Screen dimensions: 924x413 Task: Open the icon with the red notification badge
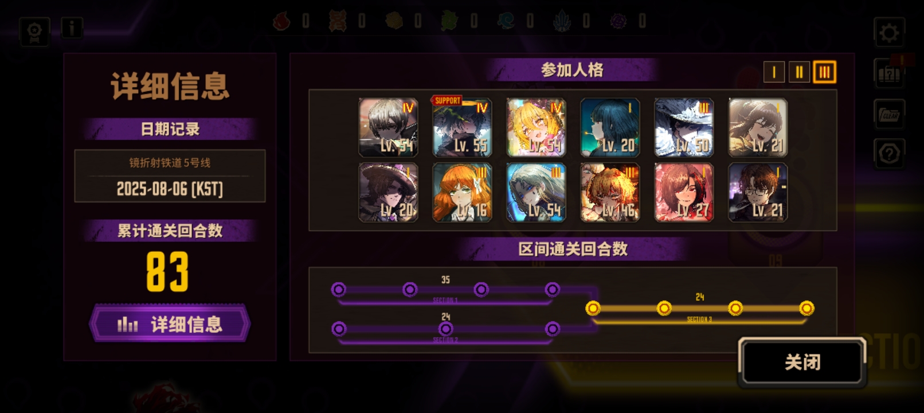(889, 73)
